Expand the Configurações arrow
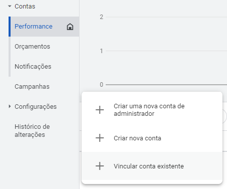The image size is (227, 189). (x=10, y=106)
